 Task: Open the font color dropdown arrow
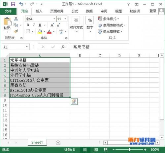[54, 31]
